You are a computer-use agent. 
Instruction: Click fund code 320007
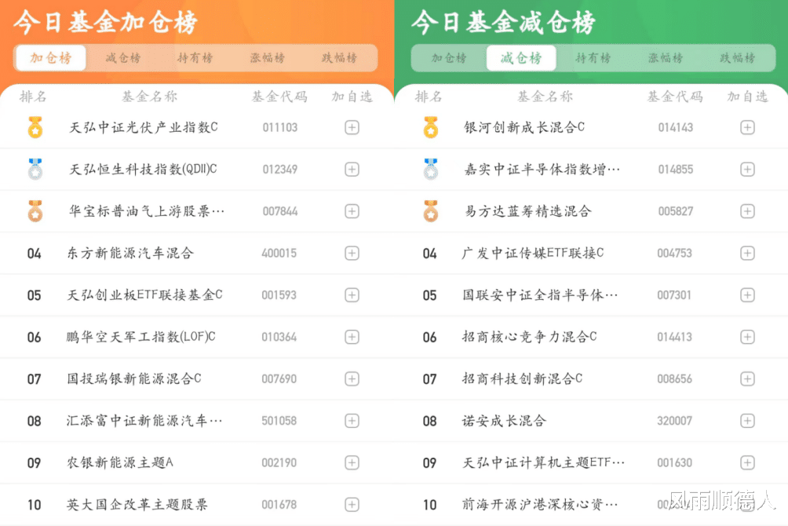coord(674,421)
